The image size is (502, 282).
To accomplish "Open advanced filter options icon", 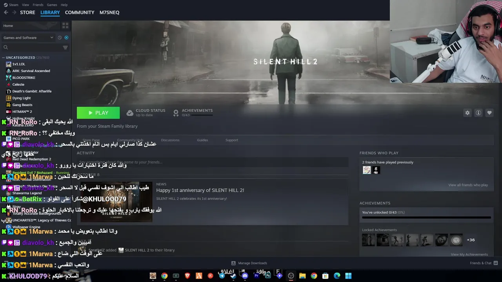I will [x=65, y=47].
